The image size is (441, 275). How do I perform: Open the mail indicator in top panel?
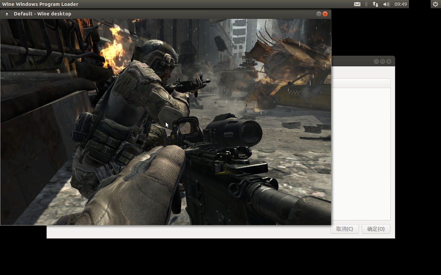[x=357, y=4]
